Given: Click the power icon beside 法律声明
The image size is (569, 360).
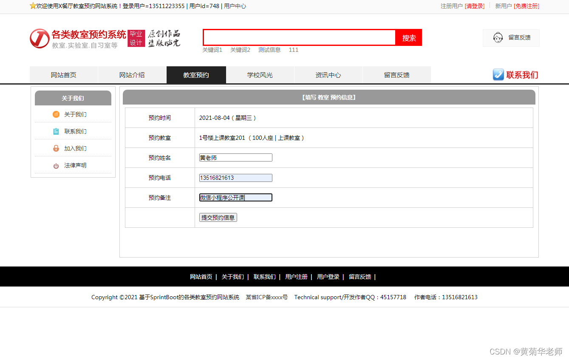Looking at the screenshot, I should click(x=56, y=165).
